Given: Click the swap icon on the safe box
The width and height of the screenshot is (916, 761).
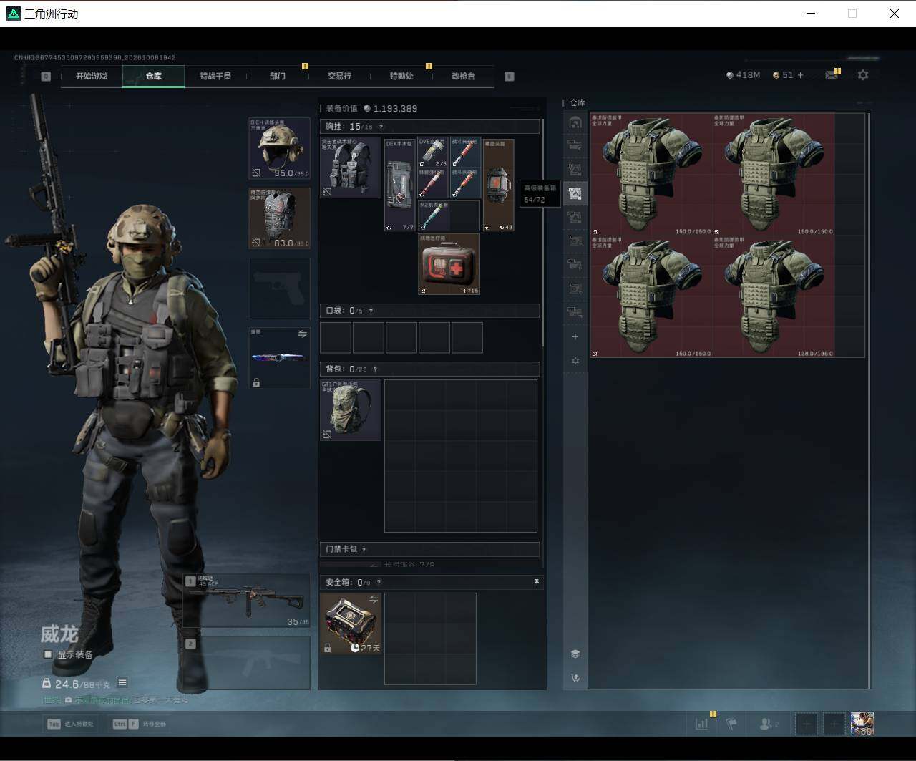Looking at the screenshot, I should coord(374,599).
